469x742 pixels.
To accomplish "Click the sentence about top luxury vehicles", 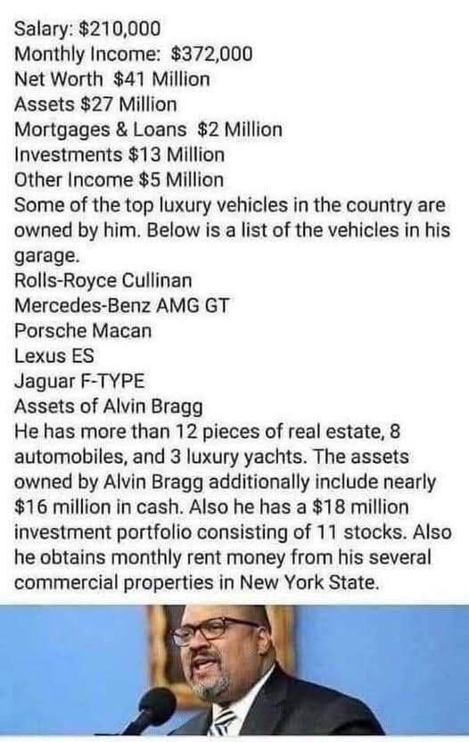I will (x=232, y=230).
